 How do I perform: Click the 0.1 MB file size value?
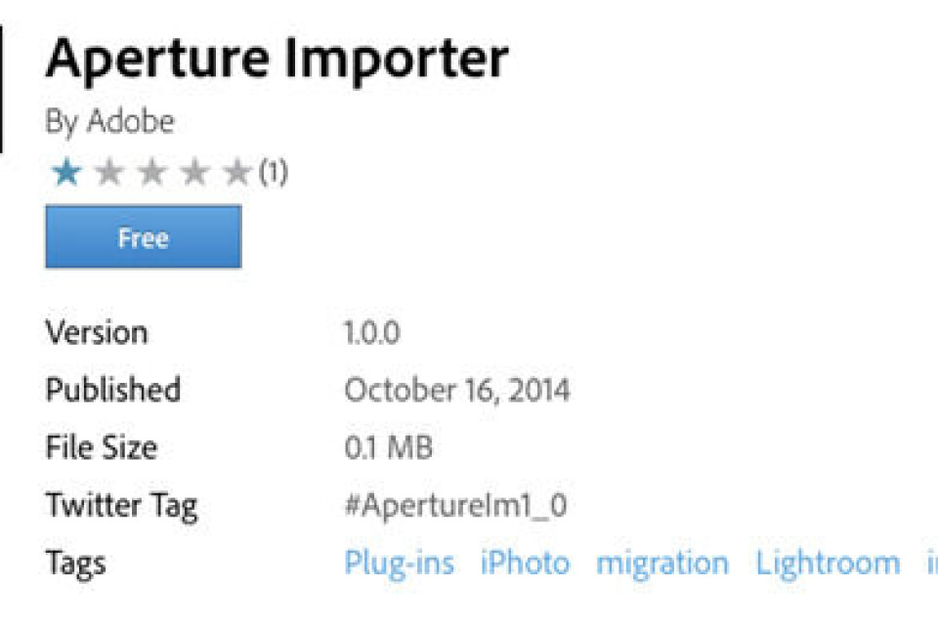click(x=388, y=448)
